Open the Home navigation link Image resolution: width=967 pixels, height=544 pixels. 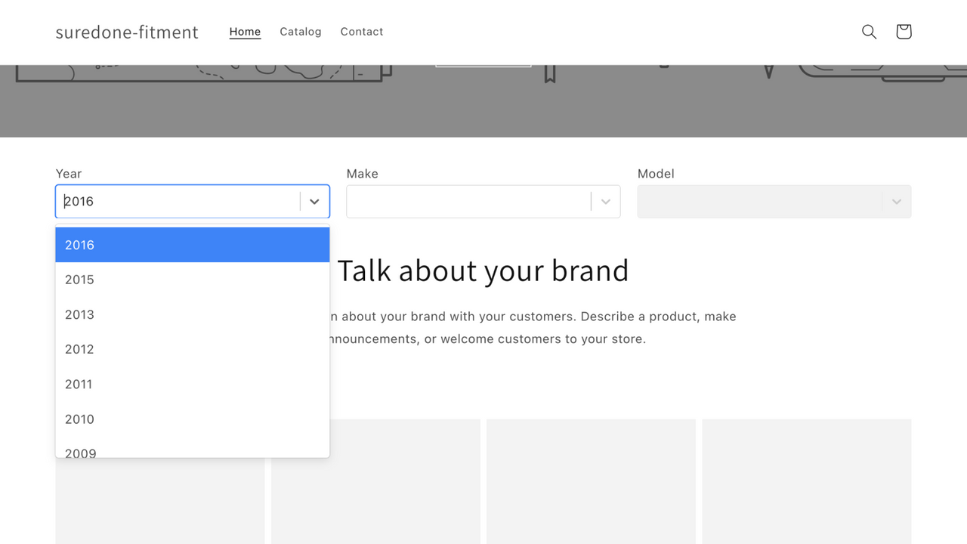[245, 32]
